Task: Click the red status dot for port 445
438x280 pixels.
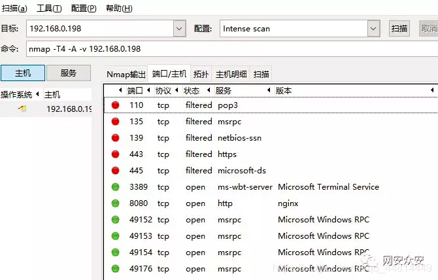Action: (x=115, y=171)
